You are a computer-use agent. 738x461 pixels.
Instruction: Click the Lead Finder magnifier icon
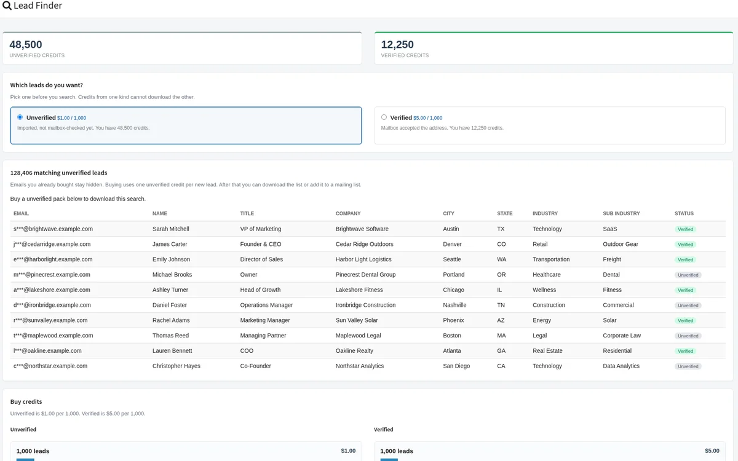point(7,6)
